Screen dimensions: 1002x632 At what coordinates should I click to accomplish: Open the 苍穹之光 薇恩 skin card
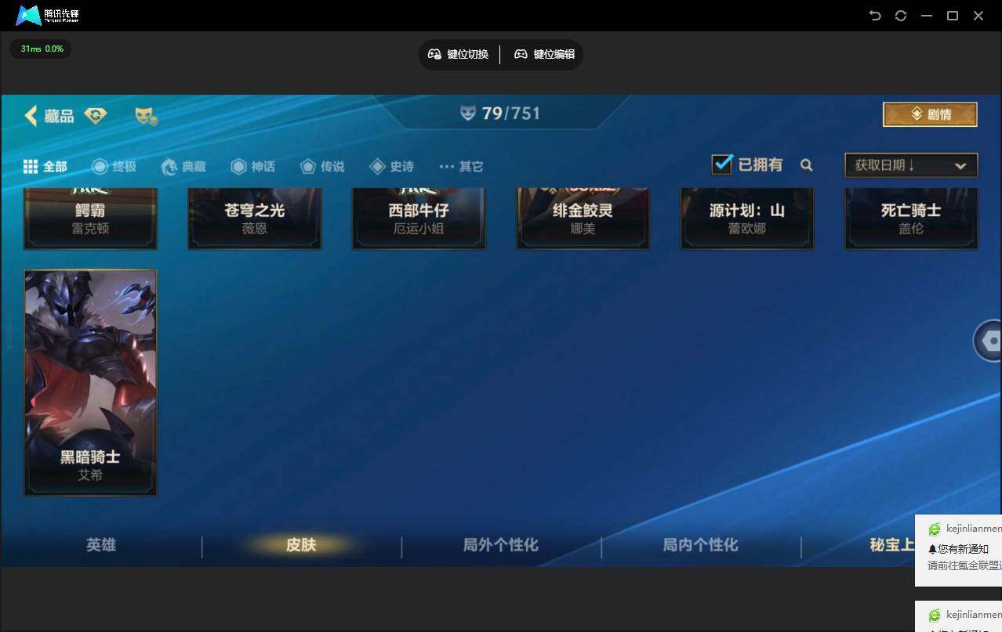[254, 218]
